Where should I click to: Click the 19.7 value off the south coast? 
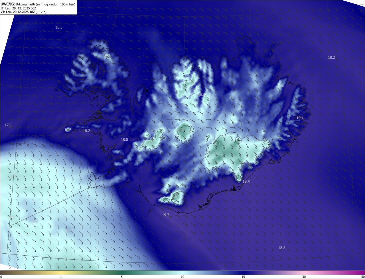click(x=166, y=215)
